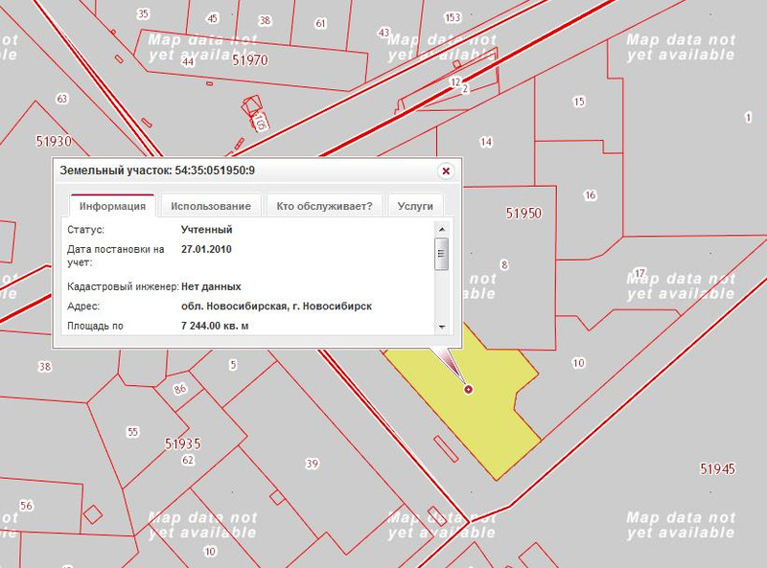The image size is (767, 568).
Task: Select parcel number 15 on map
Action: pos(578,101)
